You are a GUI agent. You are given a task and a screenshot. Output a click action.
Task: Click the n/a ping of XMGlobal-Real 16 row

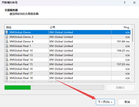127,69
